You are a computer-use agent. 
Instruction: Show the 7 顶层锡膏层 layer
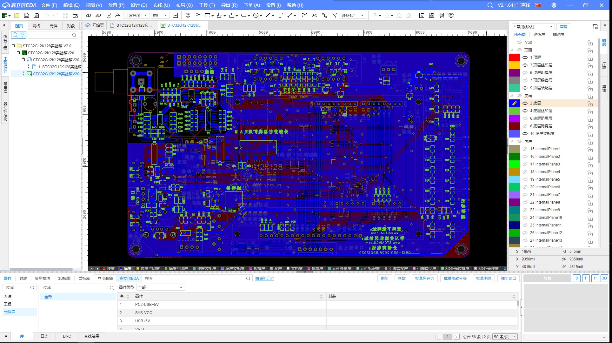tap(525, 80)
